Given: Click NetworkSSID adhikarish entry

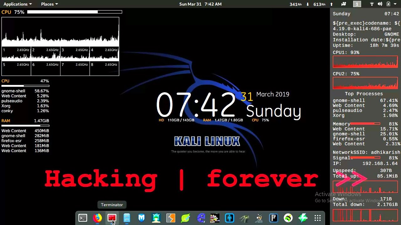Looking at the screenshot, I should (x=366, y=152).
